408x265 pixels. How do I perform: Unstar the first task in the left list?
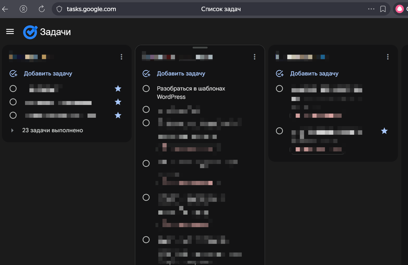coord(118,89)
